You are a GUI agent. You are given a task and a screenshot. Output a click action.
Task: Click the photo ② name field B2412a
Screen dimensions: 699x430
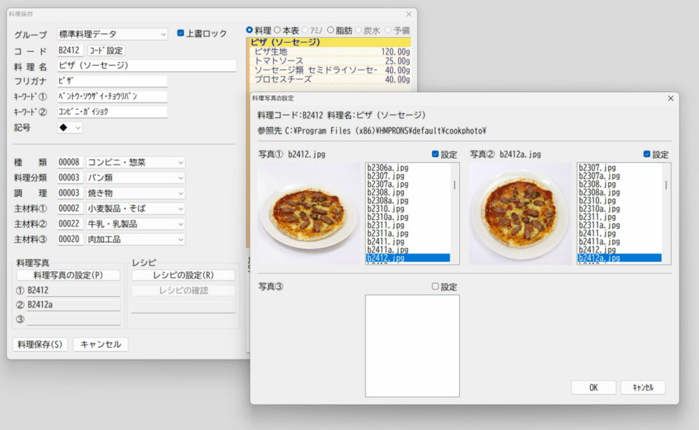73,305
